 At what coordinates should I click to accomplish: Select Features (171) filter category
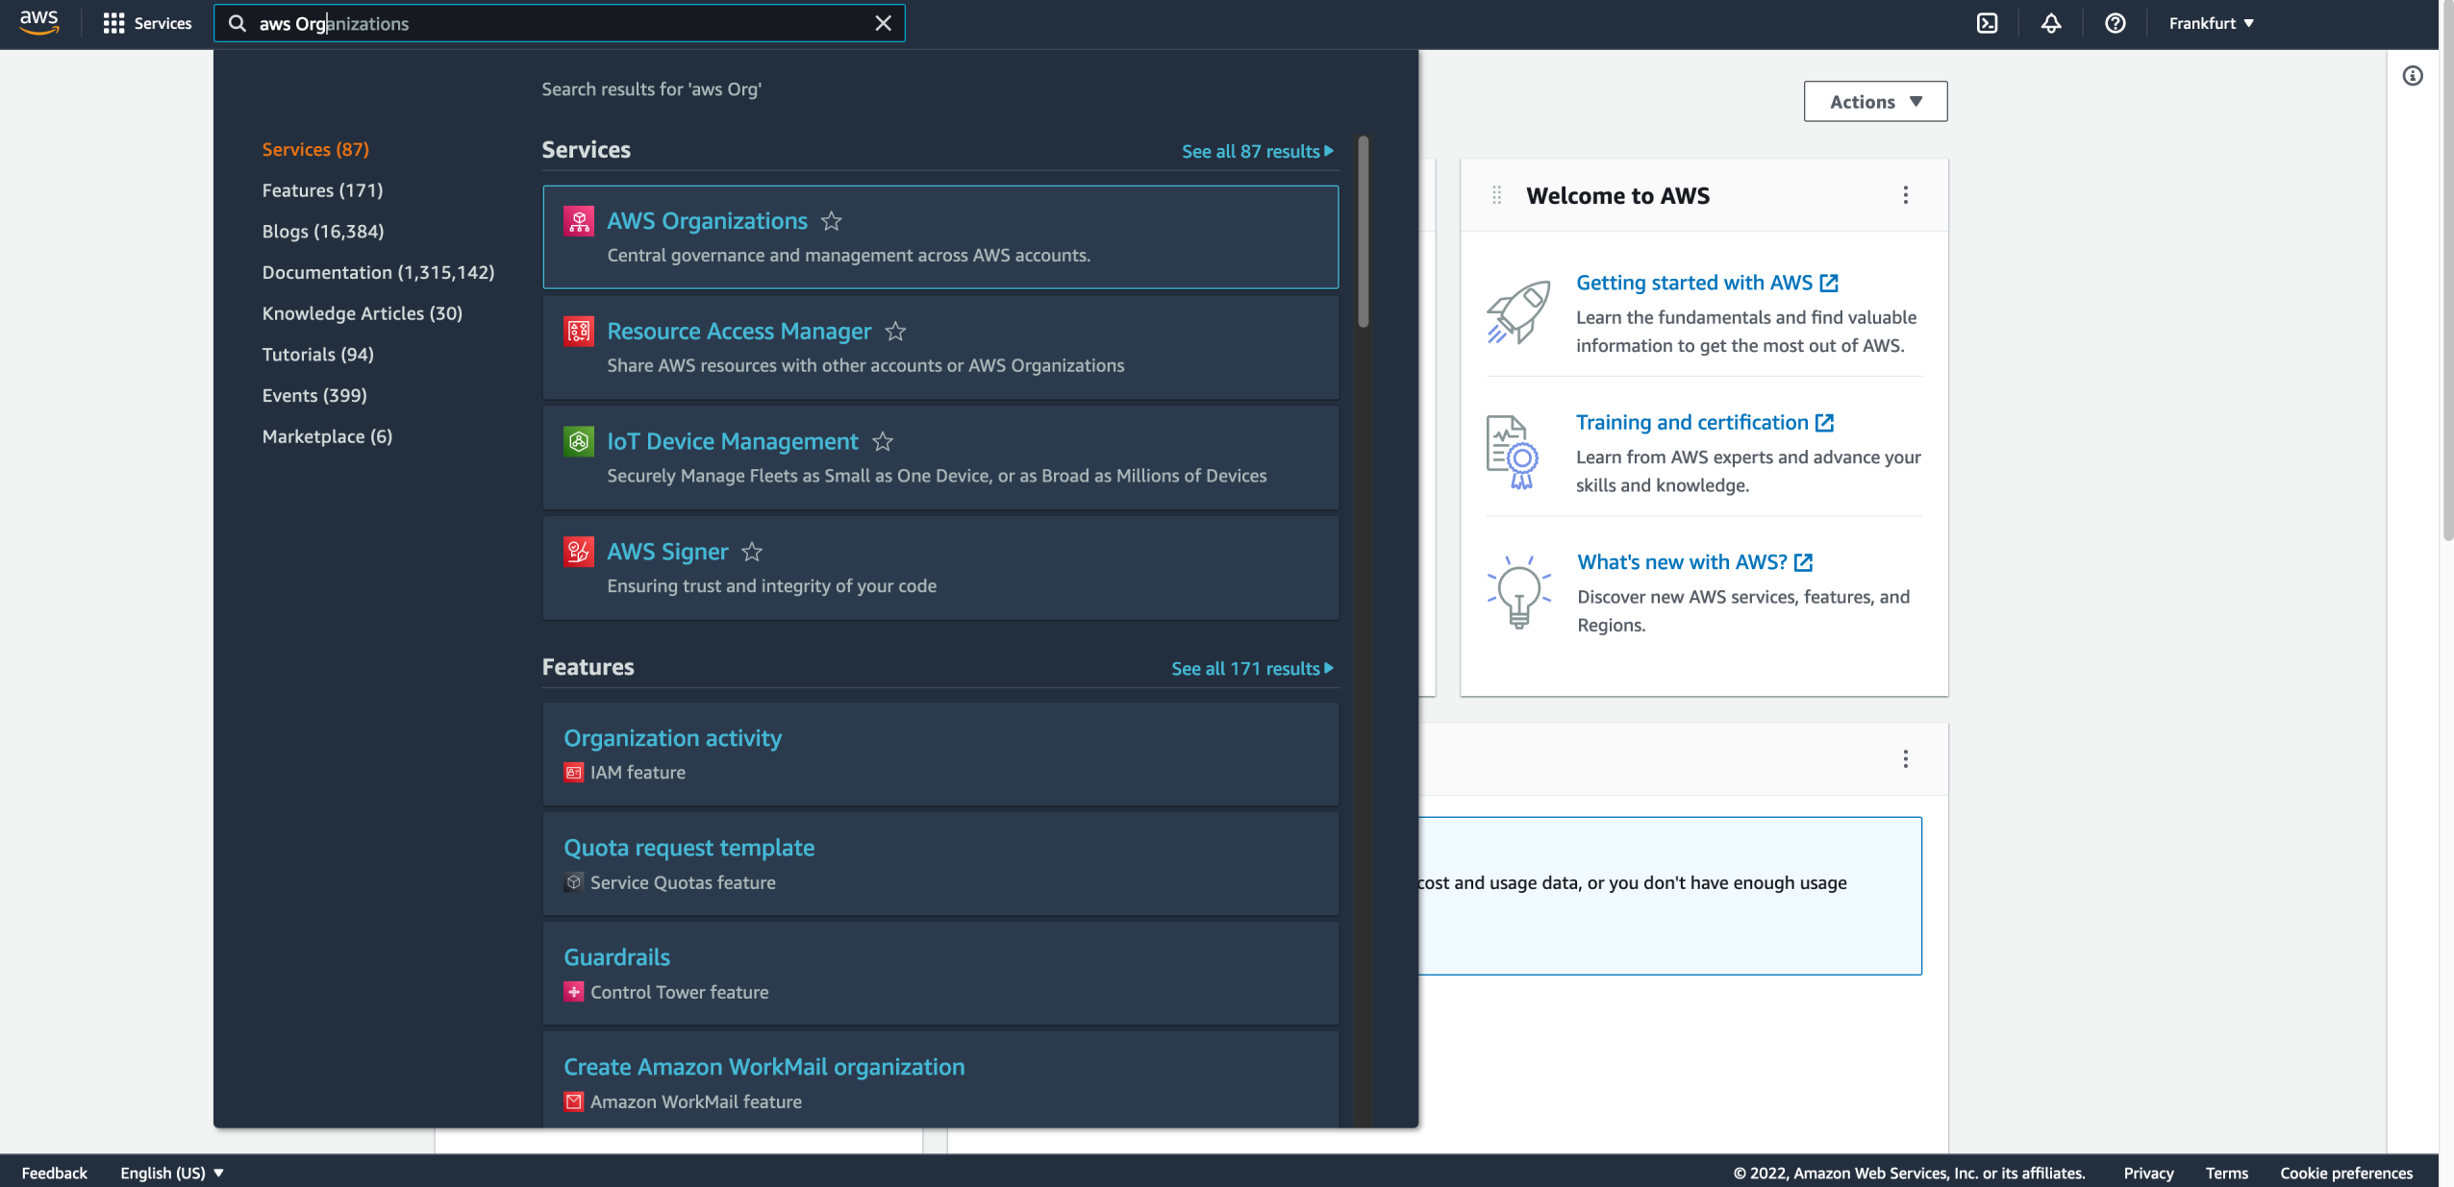322,190
